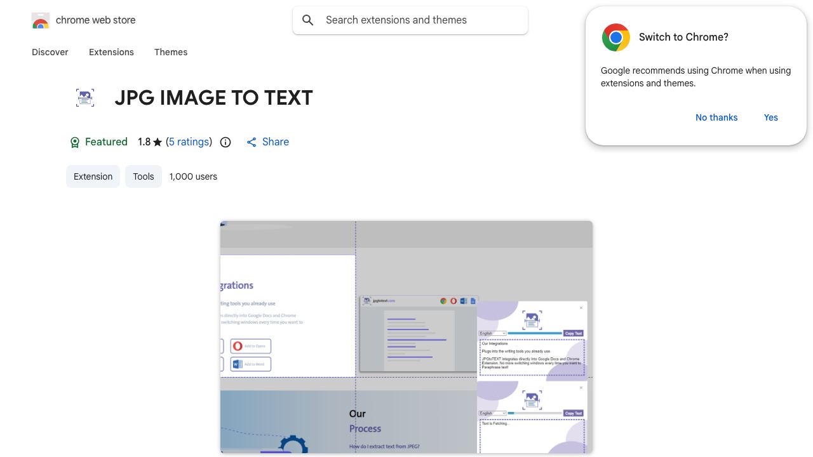Open the Discover tab
This screenshot has height=457, width=813.
click(50, 52)
